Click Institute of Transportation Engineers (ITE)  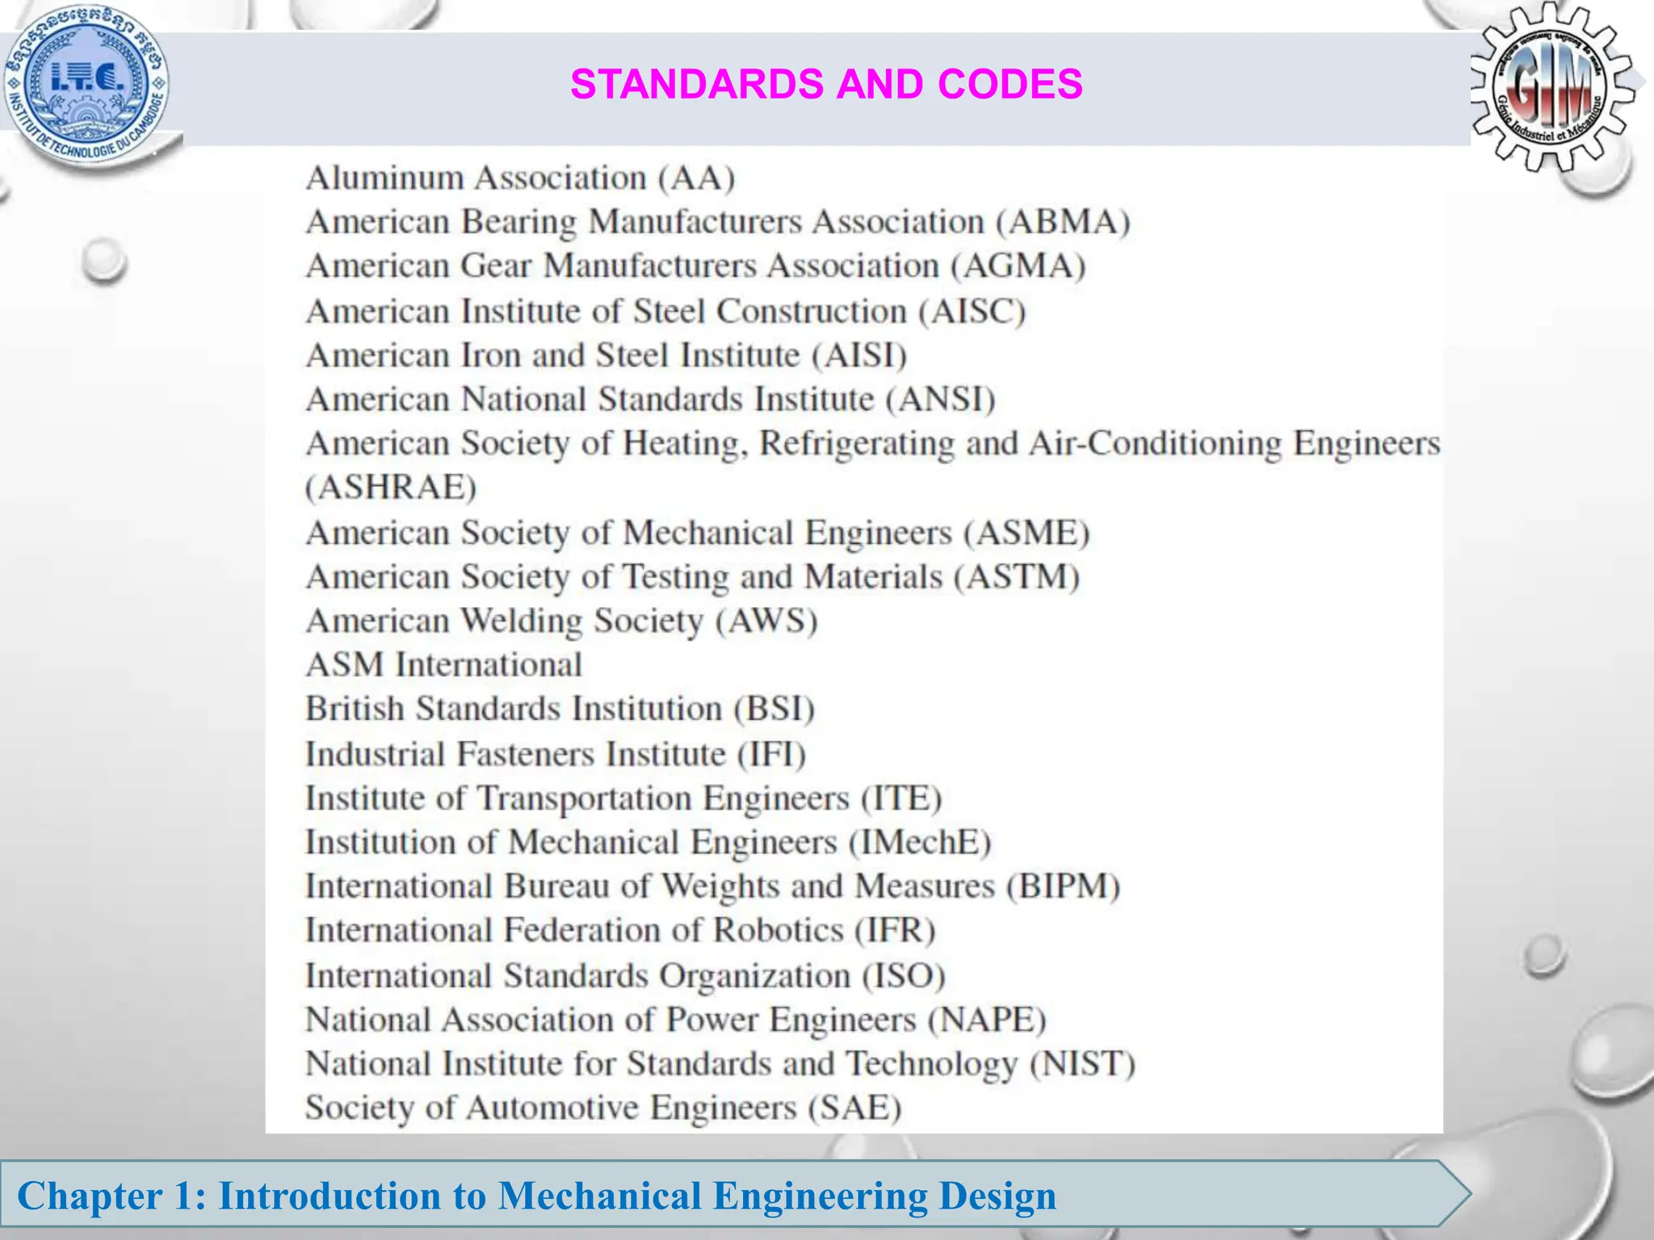[x=623, y=799]
